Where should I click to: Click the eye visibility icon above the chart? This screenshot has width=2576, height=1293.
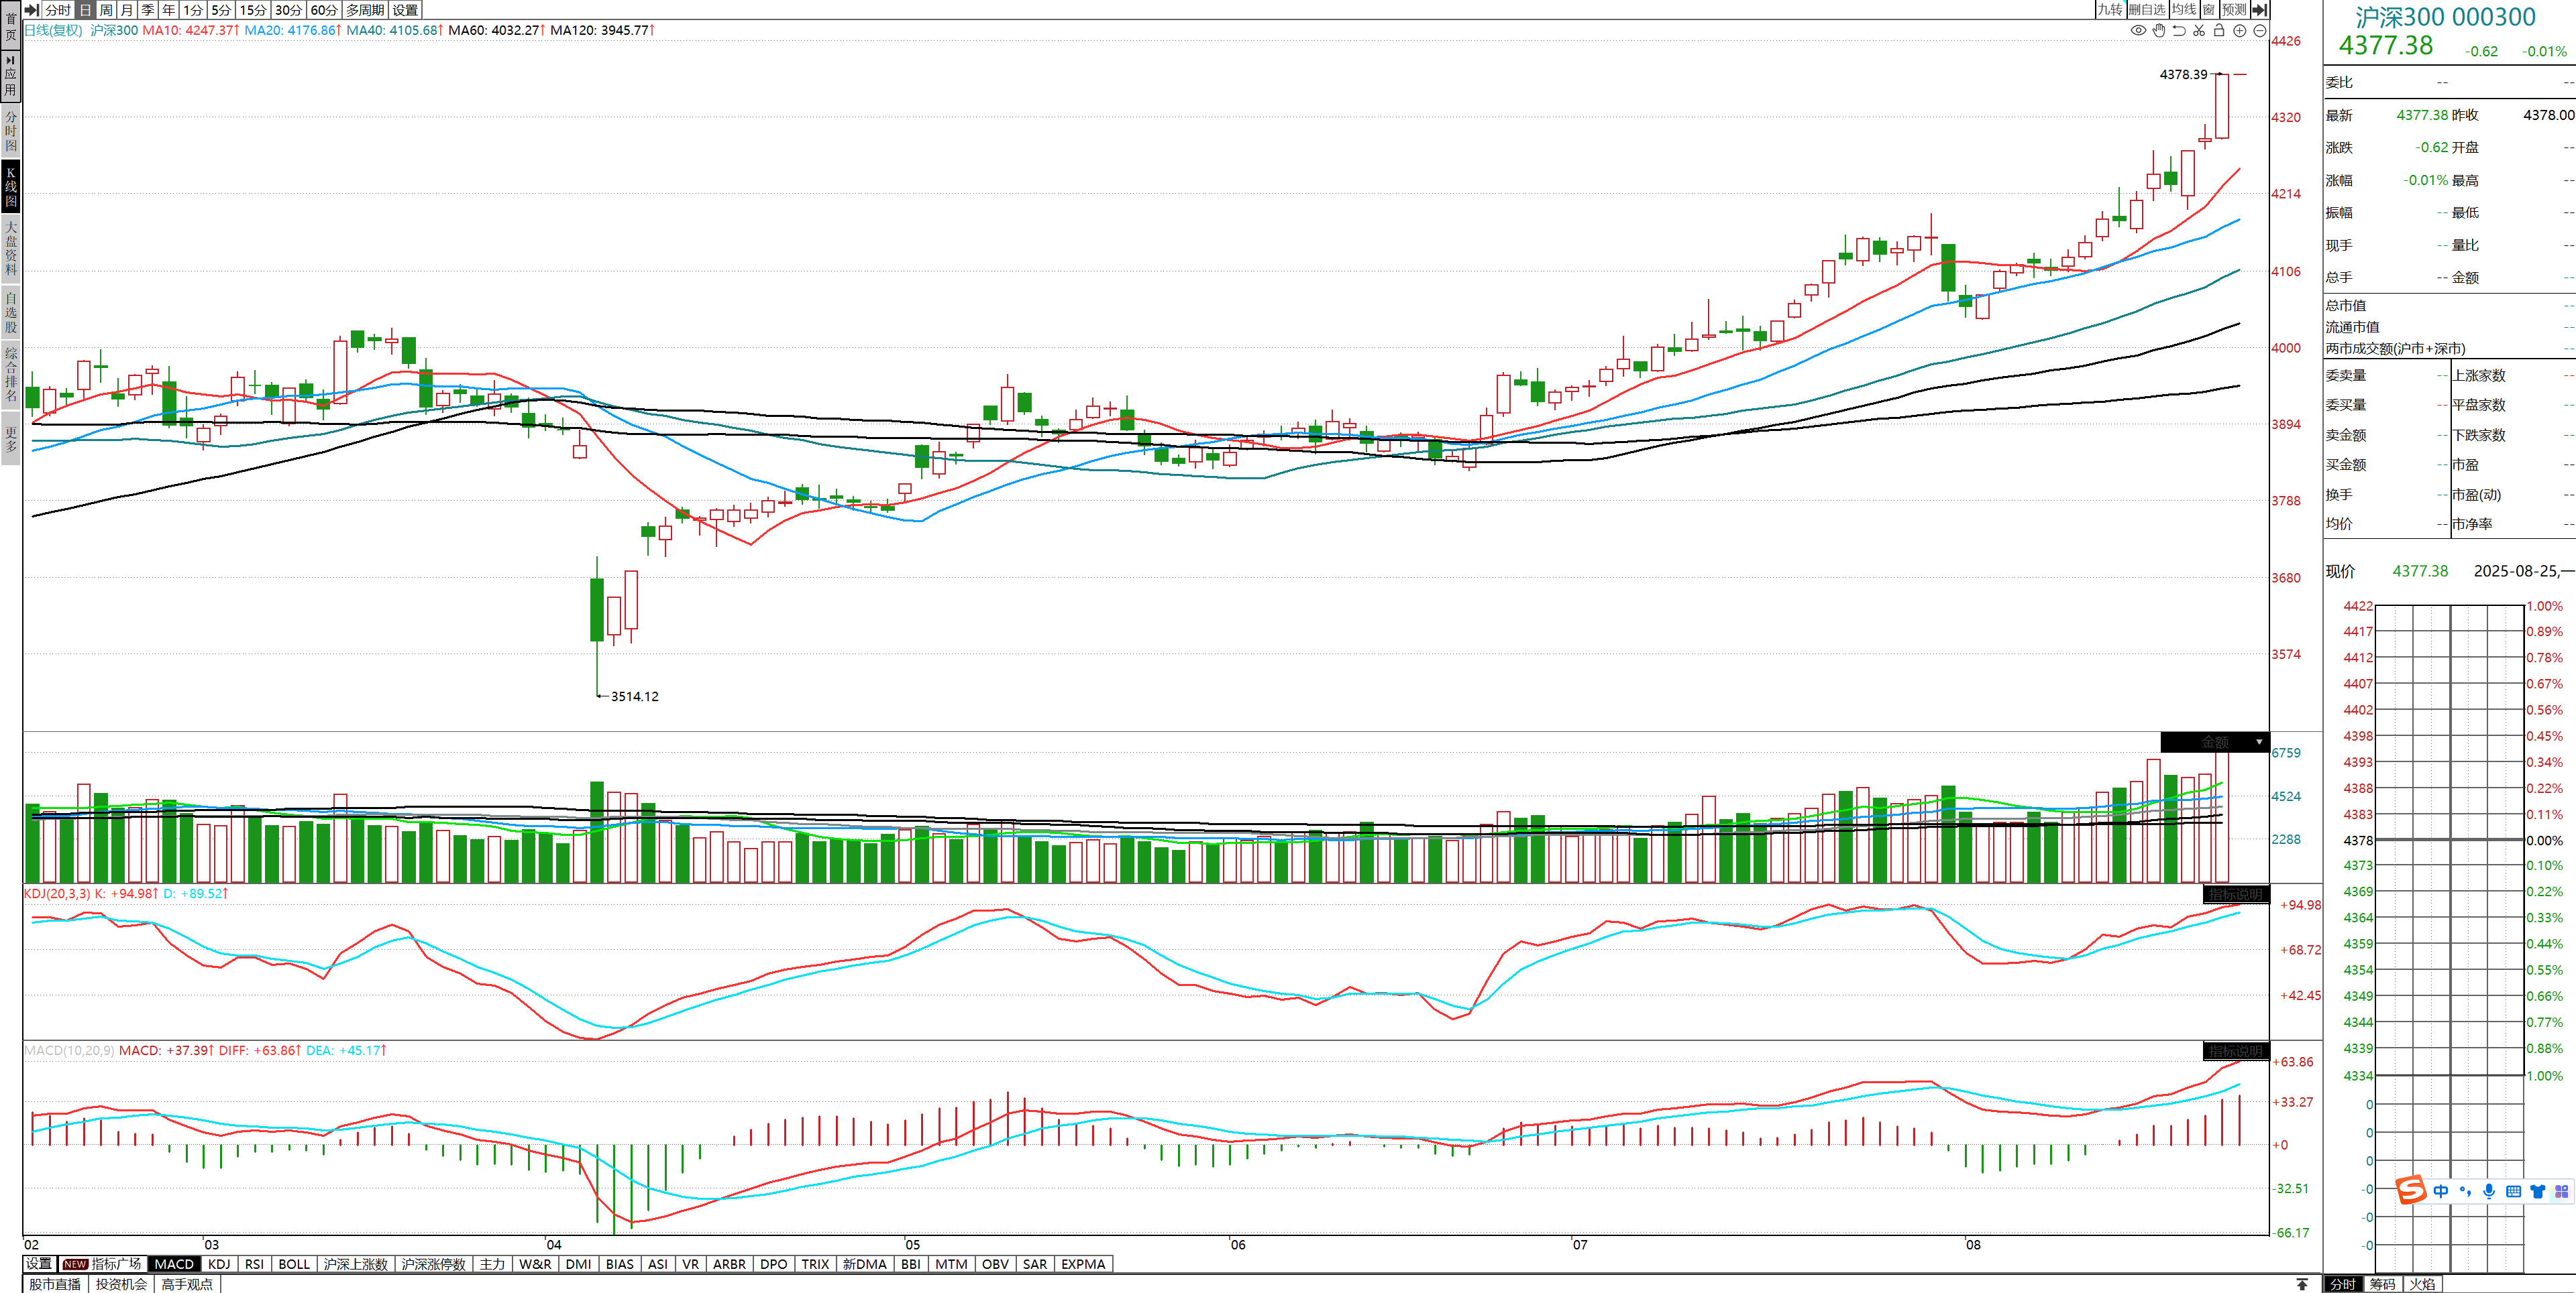[x=2138, y=31]
